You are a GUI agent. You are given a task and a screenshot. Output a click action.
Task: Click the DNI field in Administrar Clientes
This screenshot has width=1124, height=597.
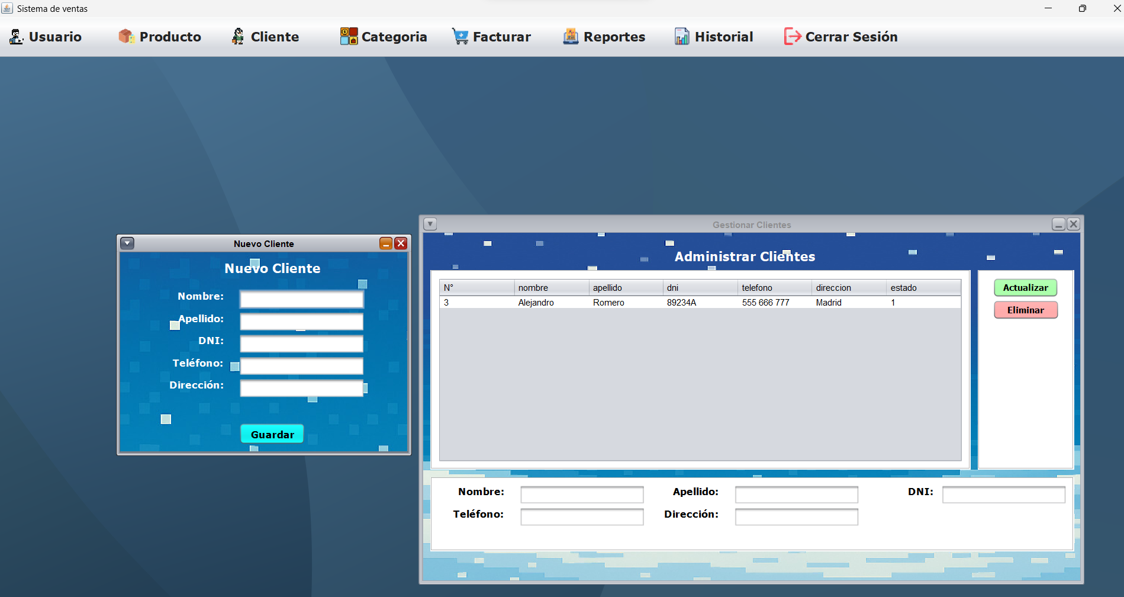1003,494
